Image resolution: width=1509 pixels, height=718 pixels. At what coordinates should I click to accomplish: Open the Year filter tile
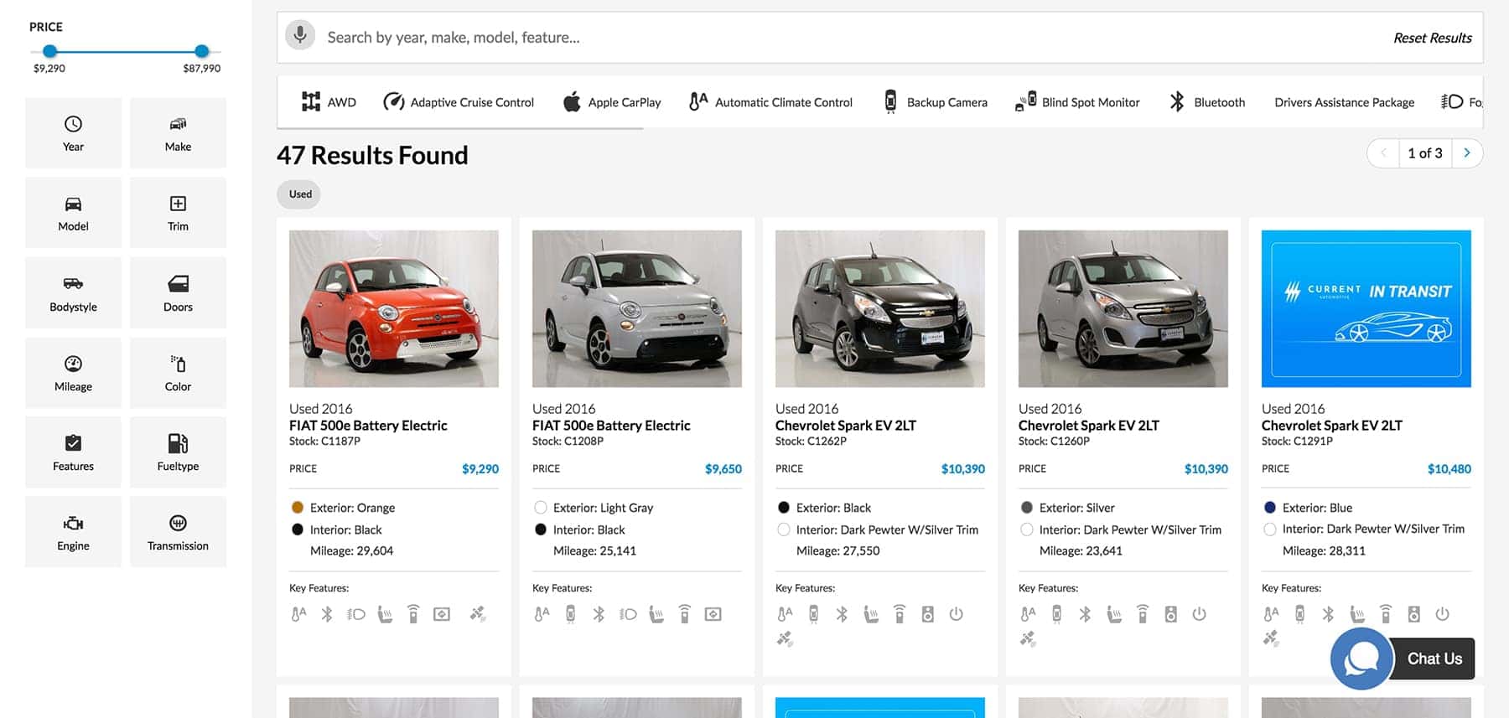coord(73,133)
